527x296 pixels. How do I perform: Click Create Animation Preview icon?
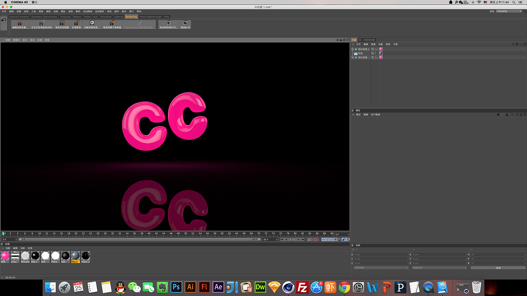[x=92, y=25]
